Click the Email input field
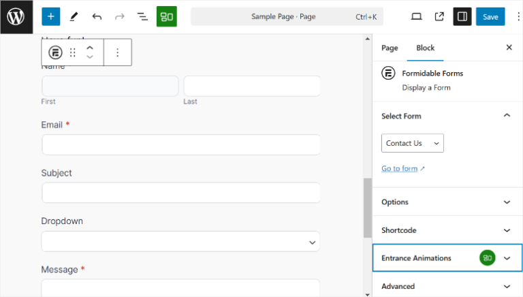This screenshot has height=297, width=523. (180, 144)
